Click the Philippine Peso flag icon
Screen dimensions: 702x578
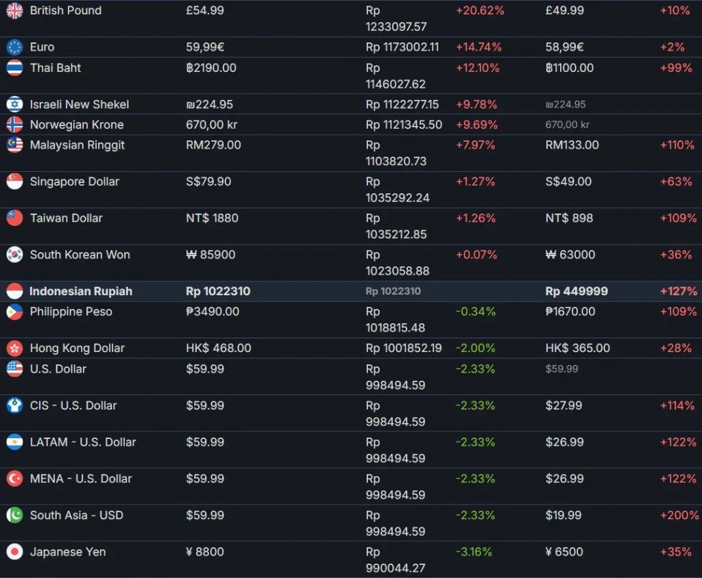(x=14, y=312)
